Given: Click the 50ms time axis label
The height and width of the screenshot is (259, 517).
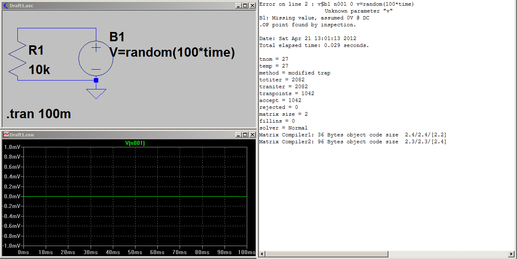Looking at the screenshot, I should coord(135,252).
